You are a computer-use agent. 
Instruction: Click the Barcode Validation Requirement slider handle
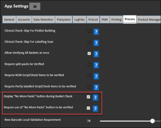tap(152, 121)
